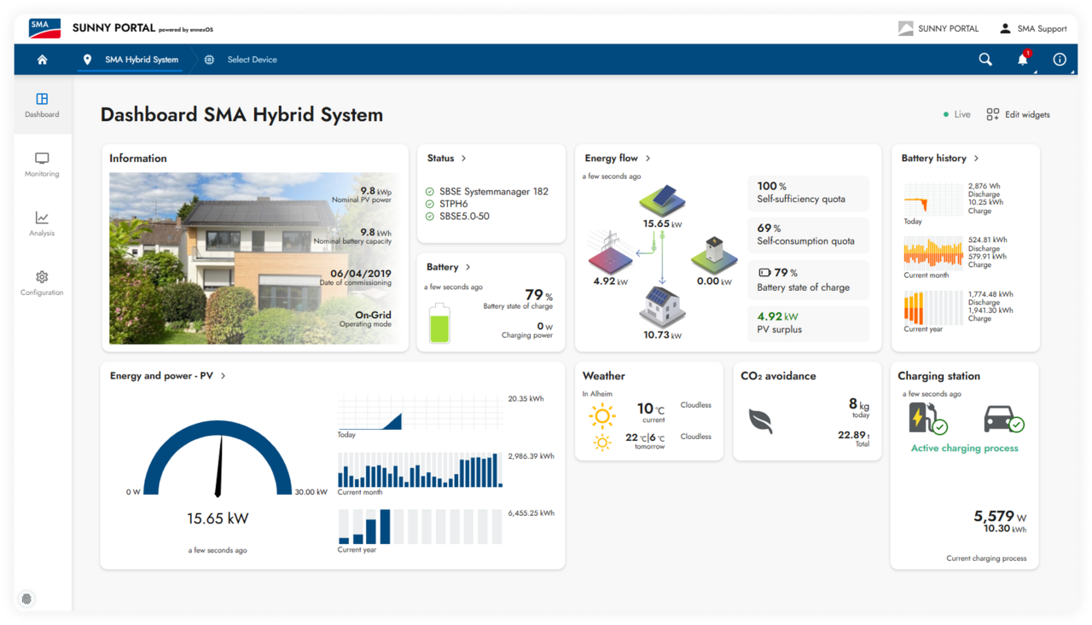Select the SMA Hybrid System breadcrumb

[x=142, y=60]
